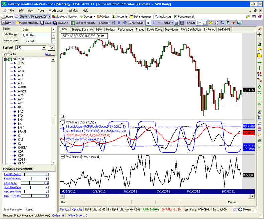Image resolution: width=264 pixels, height=219 pixels.
Task: Collapse the PCRiFast indicator pane
Action: [62, 122]
